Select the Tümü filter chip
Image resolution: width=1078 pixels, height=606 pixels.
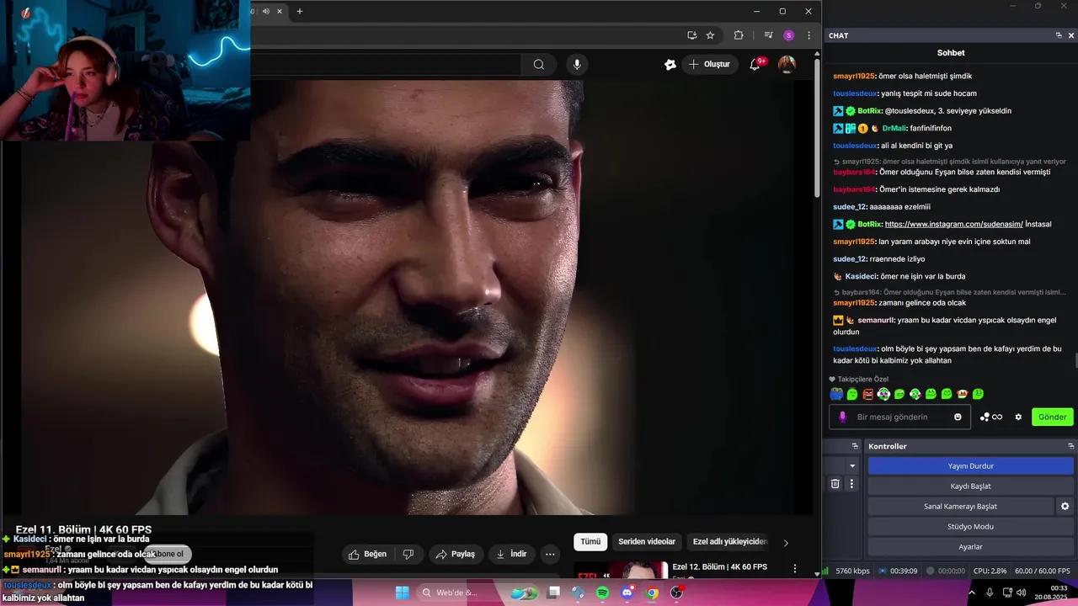590,542
